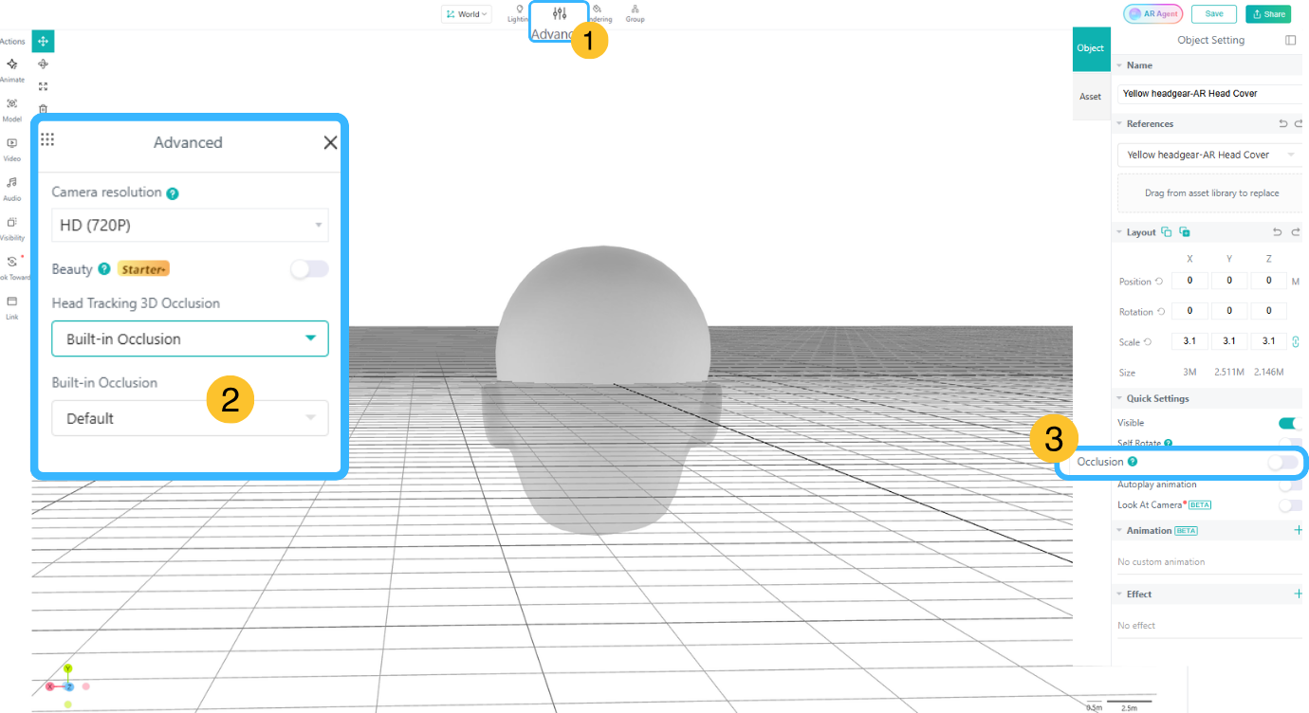Screen dimensions: 1309x713
Task: Toggle the Object Setting panel layout icon
Action: click(1290, 40)
